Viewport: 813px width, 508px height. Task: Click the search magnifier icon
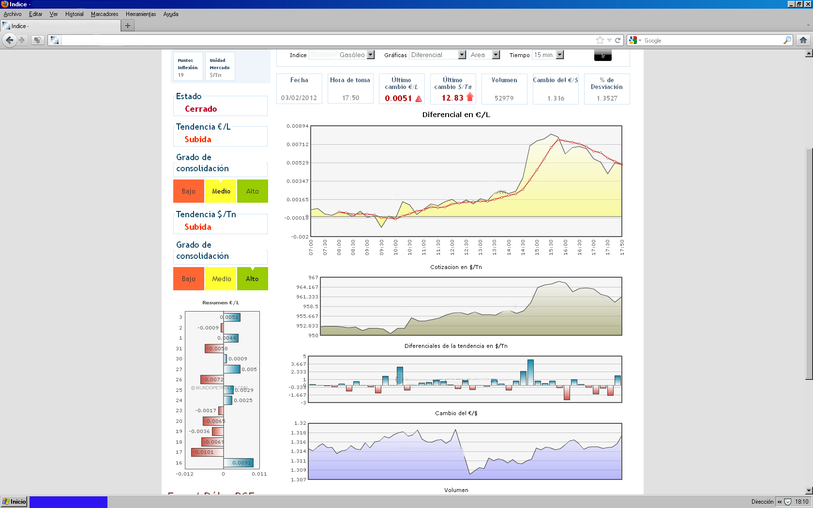coord(787,41)
